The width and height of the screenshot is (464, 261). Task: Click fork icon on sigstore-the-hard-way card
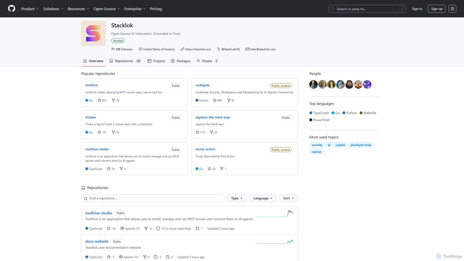(211, 132)
